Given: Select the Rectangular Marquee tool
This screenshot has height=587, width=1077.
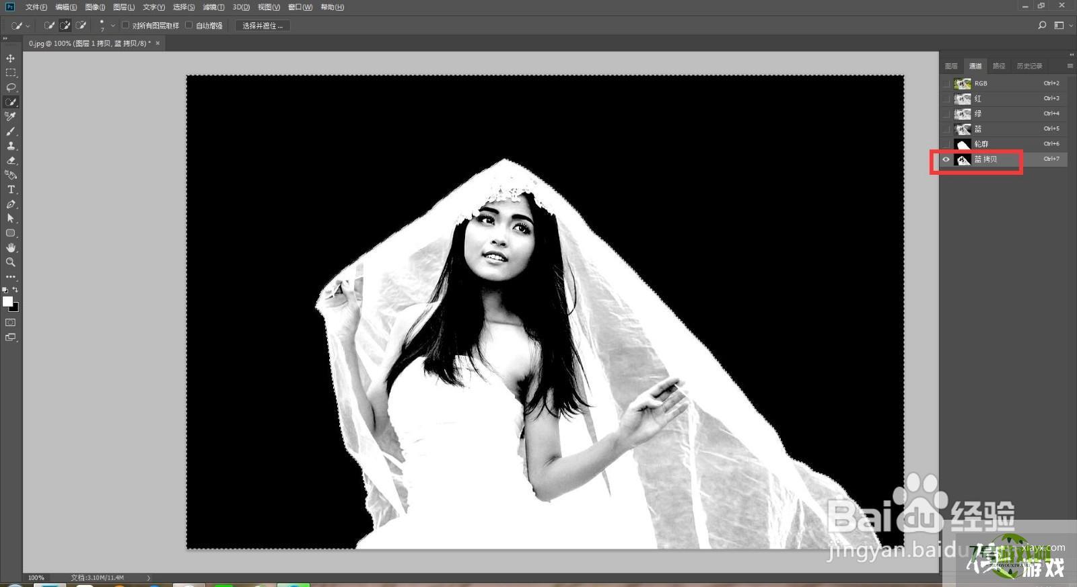Looking at the screenshot, I should [11, 73].
